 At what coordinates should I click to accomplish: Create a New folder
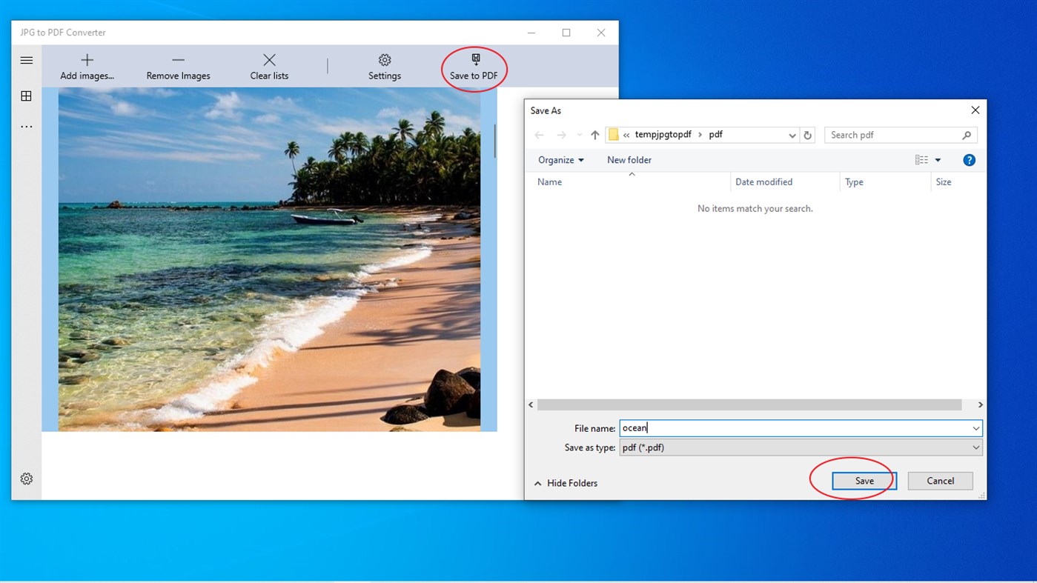[x=629, y=159]
